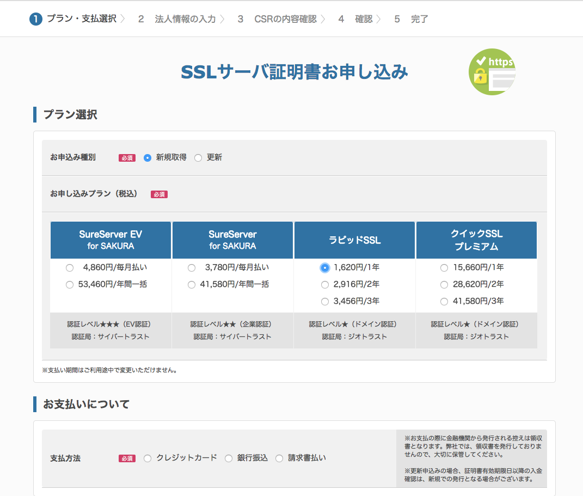
Task: Pick クイックSSL プレミアム 41,580円 three-year plan
Action: click(x=444, y=302)
